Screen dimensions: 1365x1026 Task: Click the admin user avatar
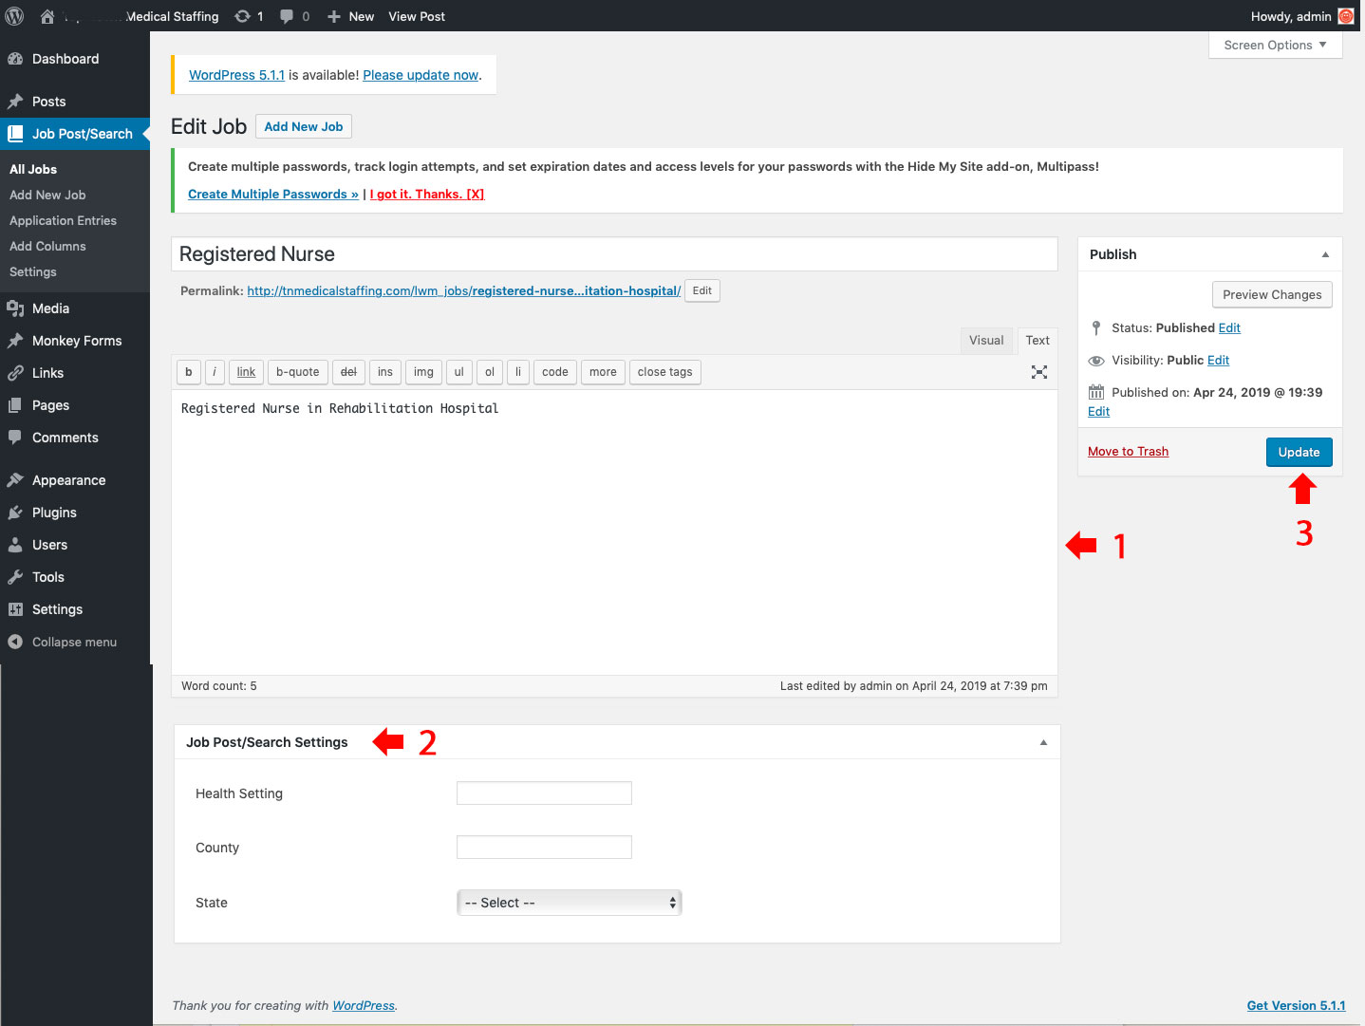[1345, 16]
